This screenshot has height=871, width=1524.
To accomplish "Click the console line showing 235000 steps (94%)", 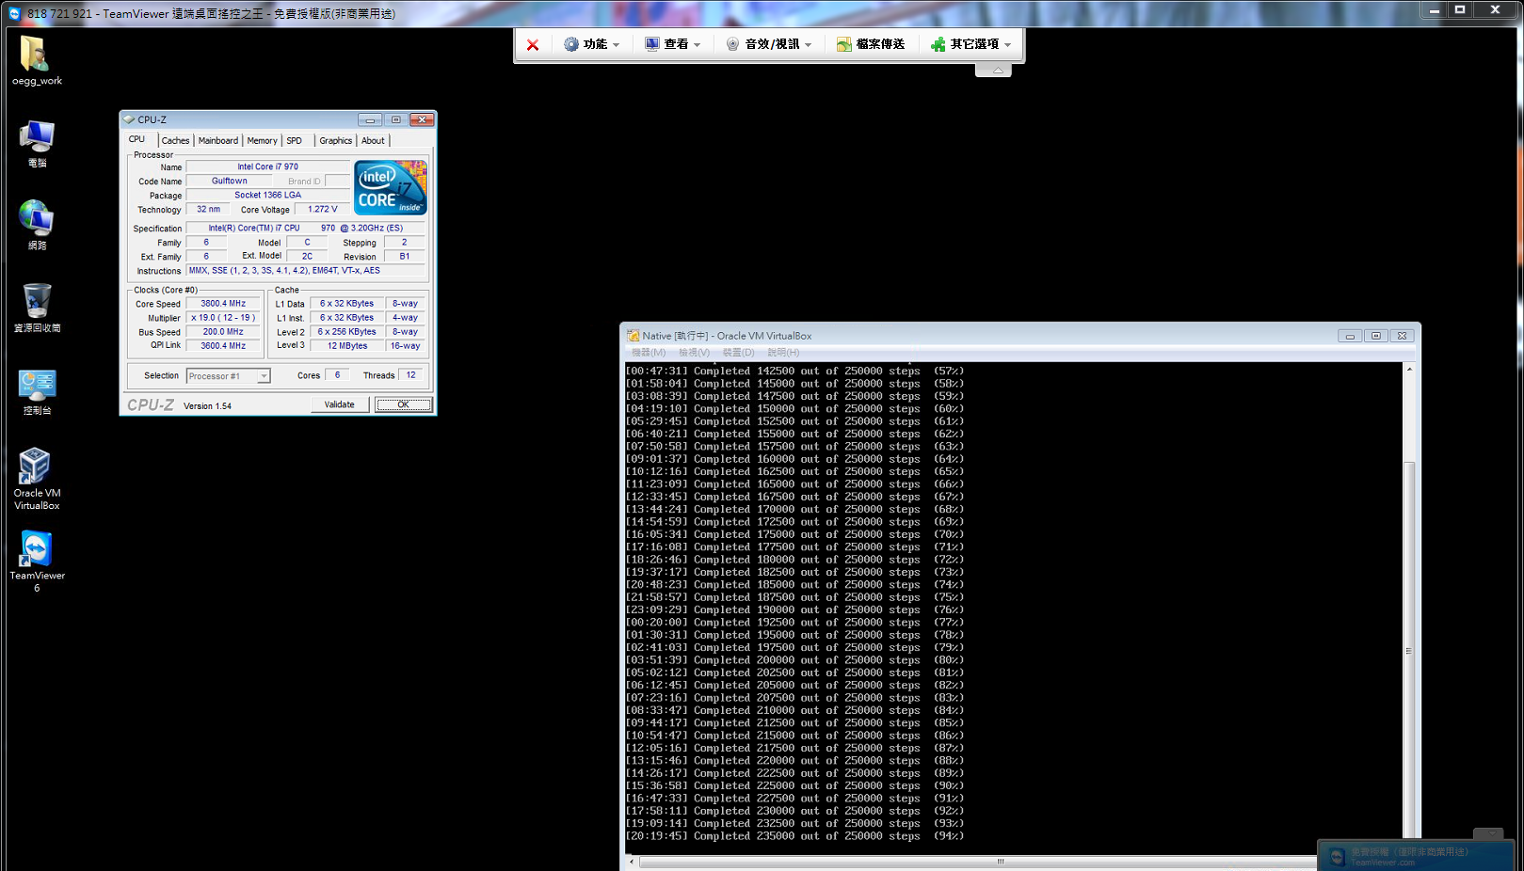I will (x=794, y=836).
